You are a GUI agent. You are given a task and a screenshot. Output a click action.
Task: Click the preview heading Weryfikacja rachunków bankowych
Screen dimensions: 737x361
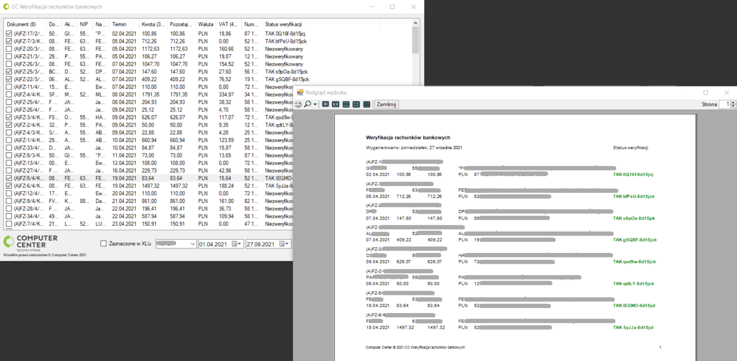coord(408,138)
